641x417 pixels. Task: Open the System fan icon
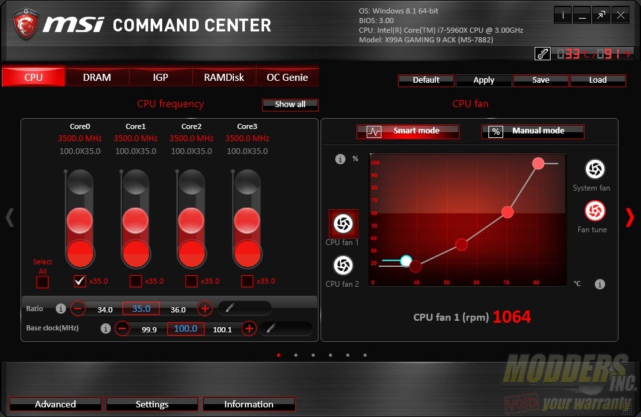[595, 169]
